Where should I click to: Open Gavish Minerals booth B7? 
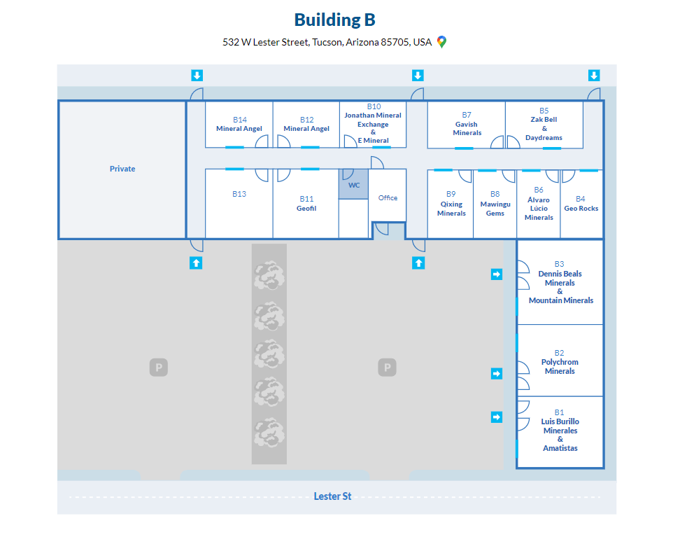[467, 125]
